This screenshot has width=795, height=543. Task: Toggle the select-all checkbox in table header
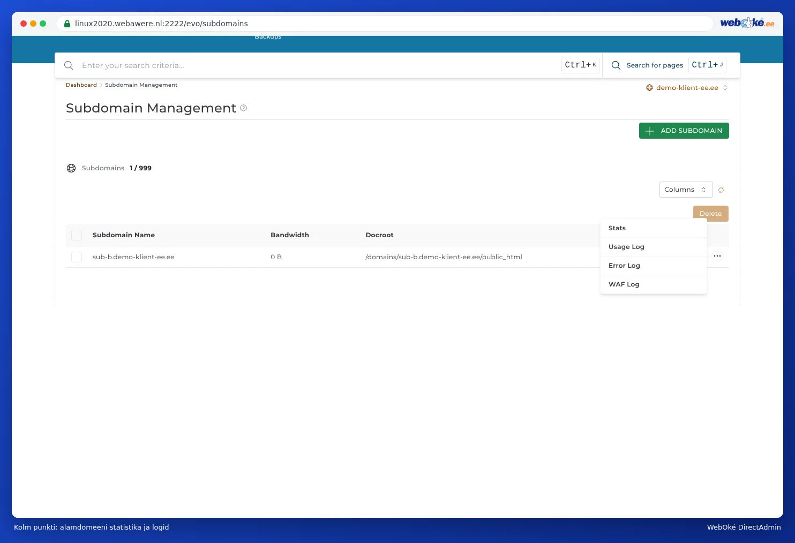[x=77, y=235]
